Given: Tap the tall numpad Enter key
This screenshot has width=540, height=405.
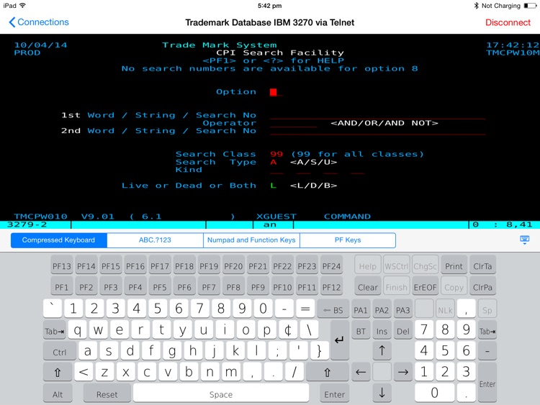Looking at the screenshot, I should (x=487, y=382).
